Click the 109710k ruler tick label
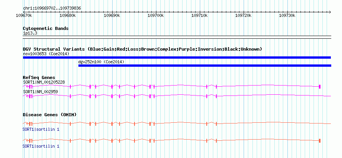 [x=199, y=16]
